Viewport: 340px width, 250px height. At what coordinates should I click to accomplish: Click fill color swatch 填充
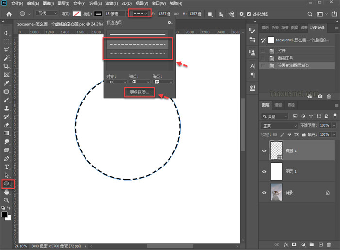(x=77, y=14)
